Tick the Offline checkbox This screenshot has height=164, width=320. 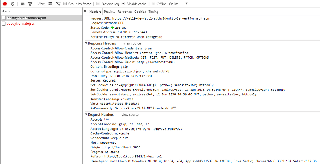[154, 4]
